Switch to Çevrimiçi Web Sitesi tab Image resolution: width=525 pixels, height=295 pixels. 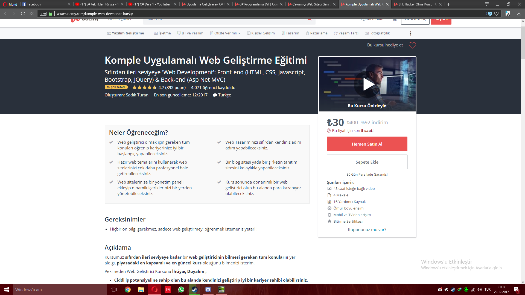(x=311, y=4)
